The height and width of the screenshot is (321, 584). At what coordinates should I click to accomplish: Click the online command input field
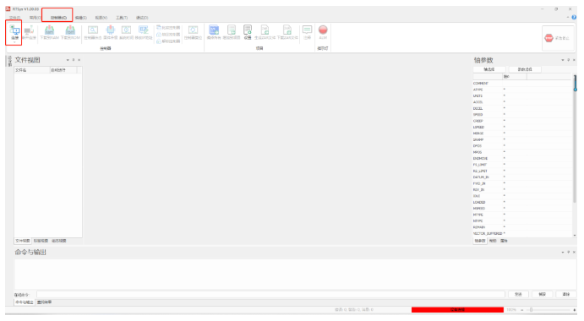point(270,294)
